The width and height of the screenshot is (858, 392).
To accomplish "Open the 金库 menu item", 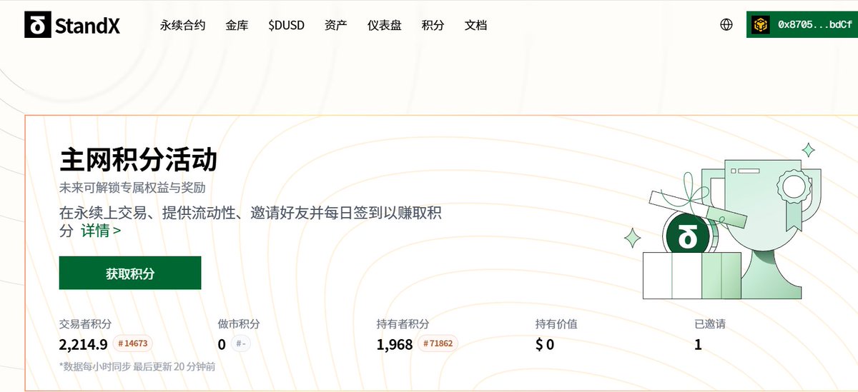I will [237, 25].
